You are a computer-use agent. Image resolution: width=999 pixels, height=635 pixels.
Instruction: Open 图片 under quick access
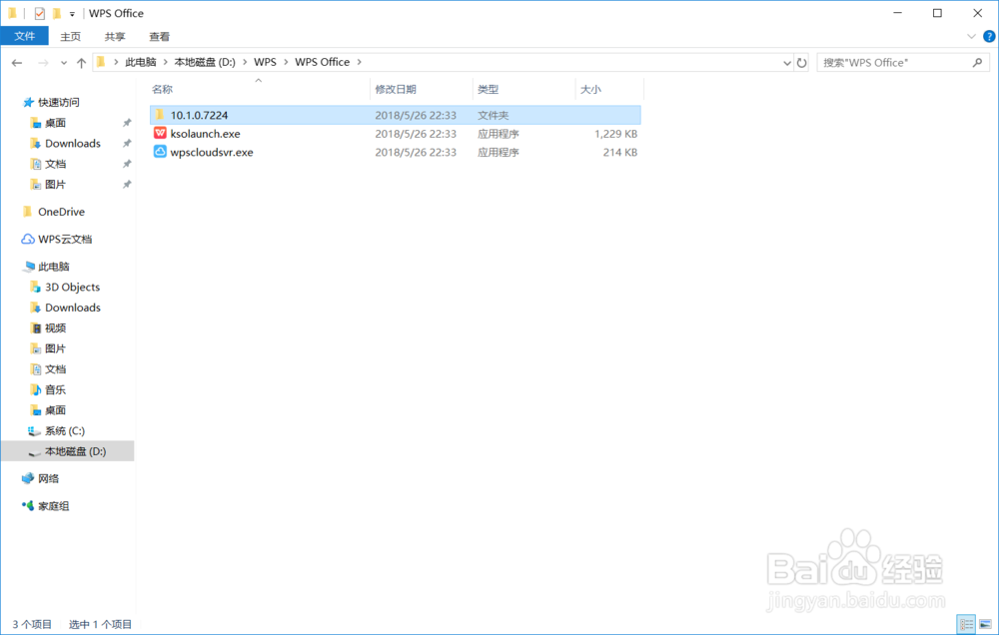tap(55, 184)
